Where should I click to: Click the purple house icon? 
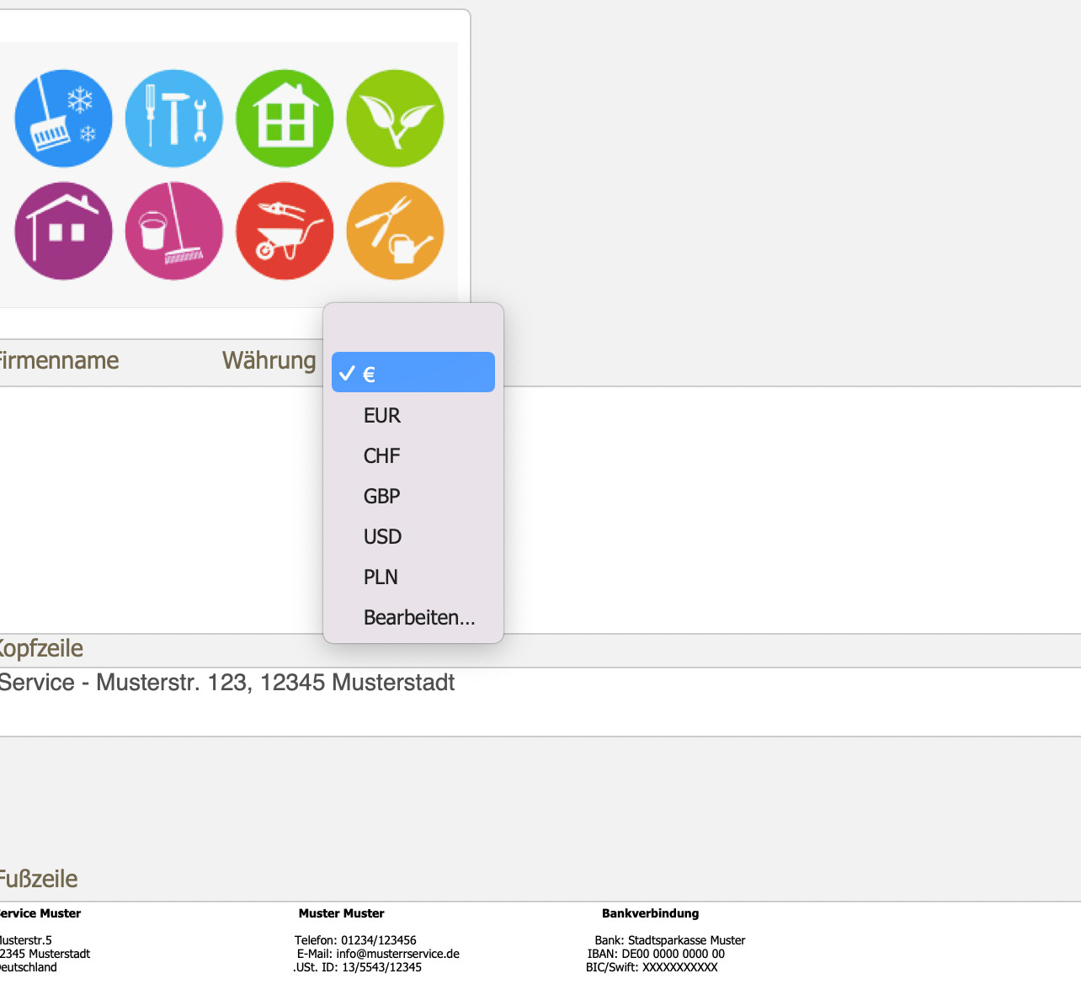pos(63,231)
